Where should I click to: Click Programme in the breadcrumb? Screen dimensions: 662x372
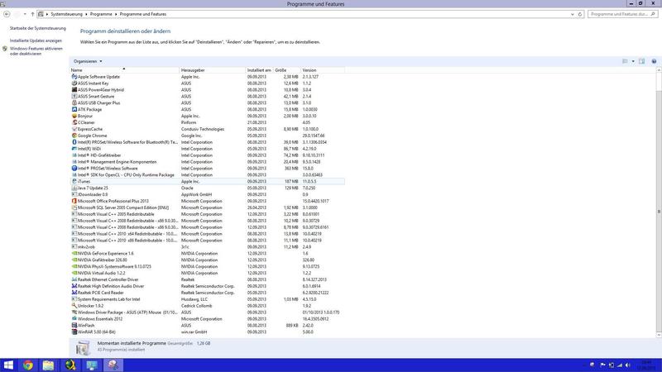pyautogui.click(x=101, y=14)
